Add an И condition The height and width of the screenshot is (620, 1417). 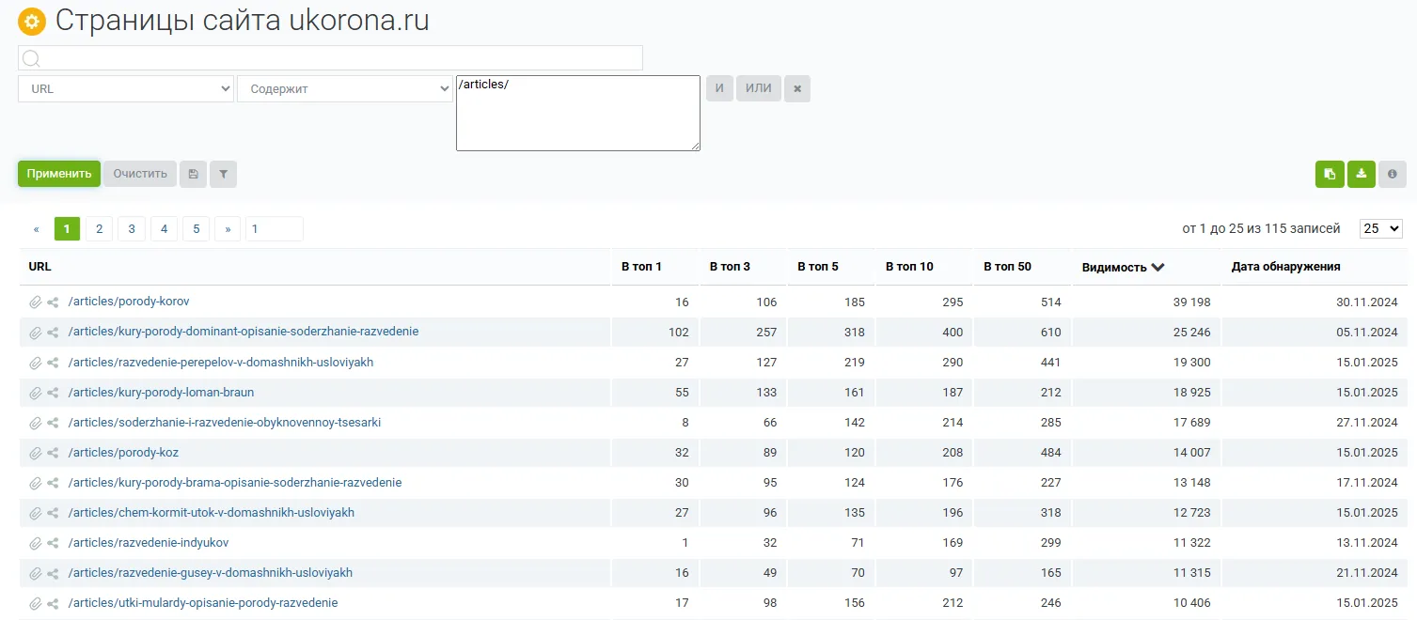coord(719,88)
